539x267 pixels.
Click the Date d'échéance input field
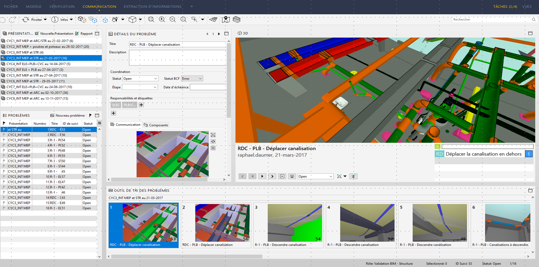(x=208, y=87)
